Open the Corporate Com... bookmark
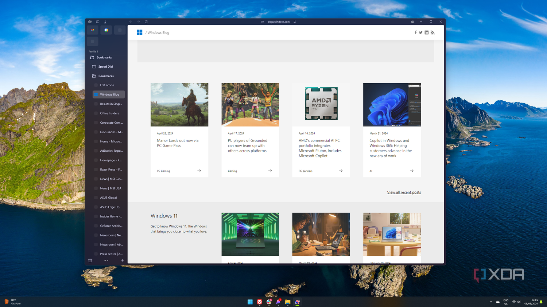 109,123
